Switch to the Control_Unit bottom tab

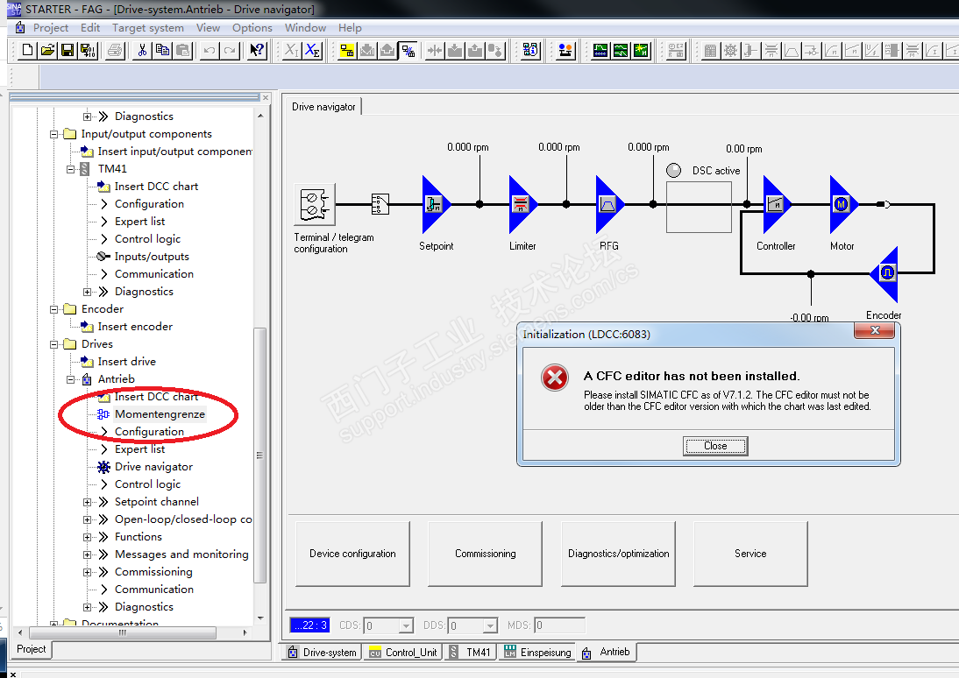click(x=402, y=653)
